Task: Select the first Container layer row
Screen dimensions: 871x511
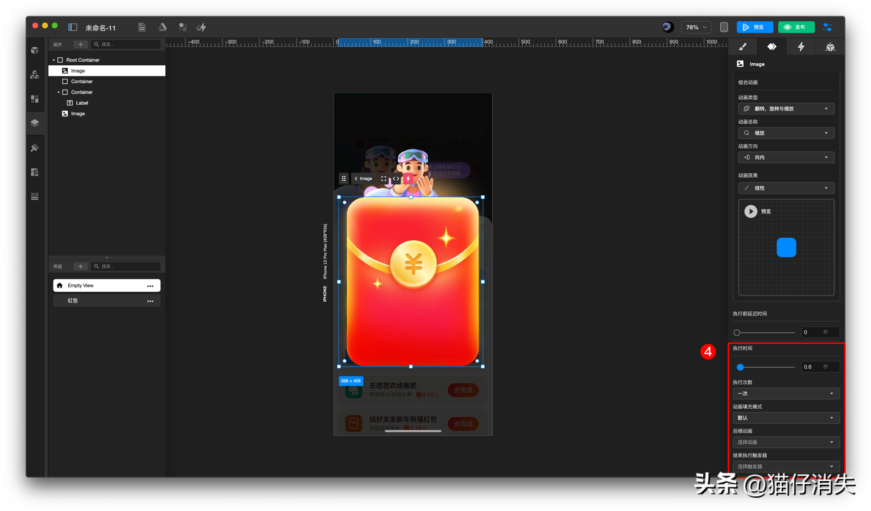Action: point(107,81)
